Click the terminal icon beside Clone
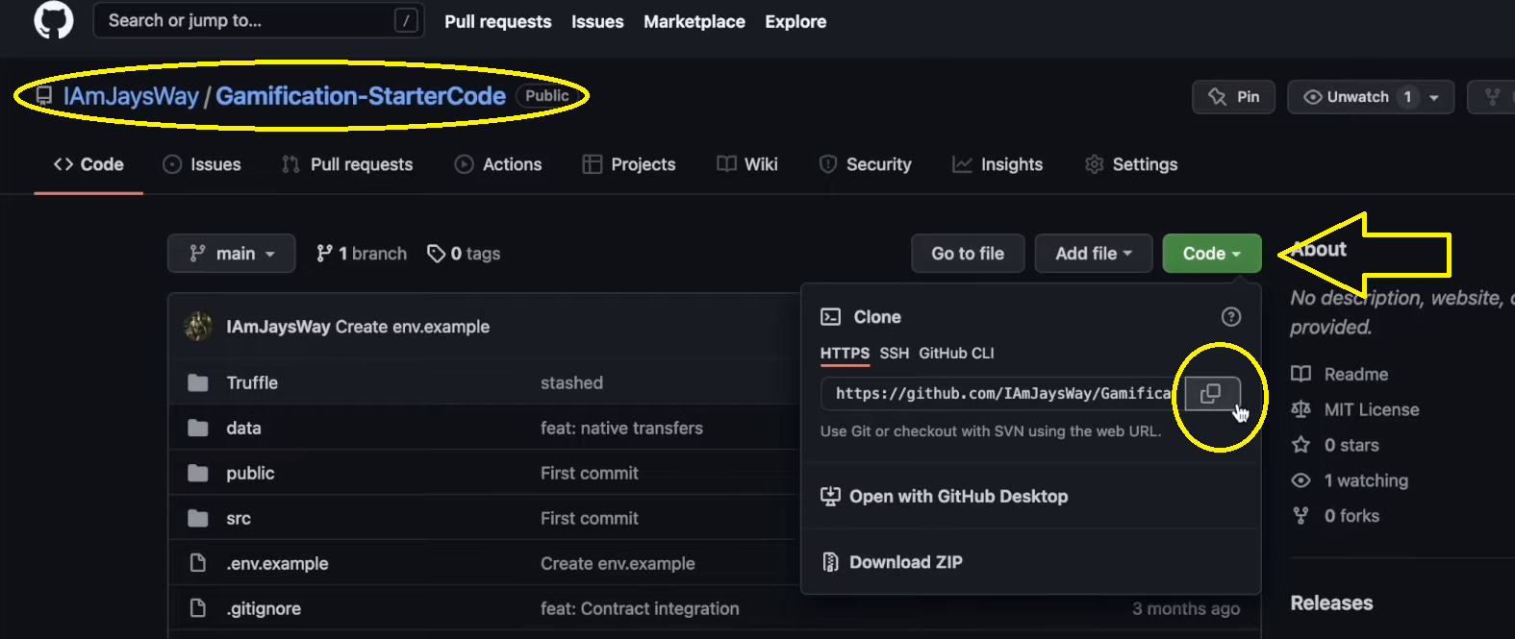 830,316
